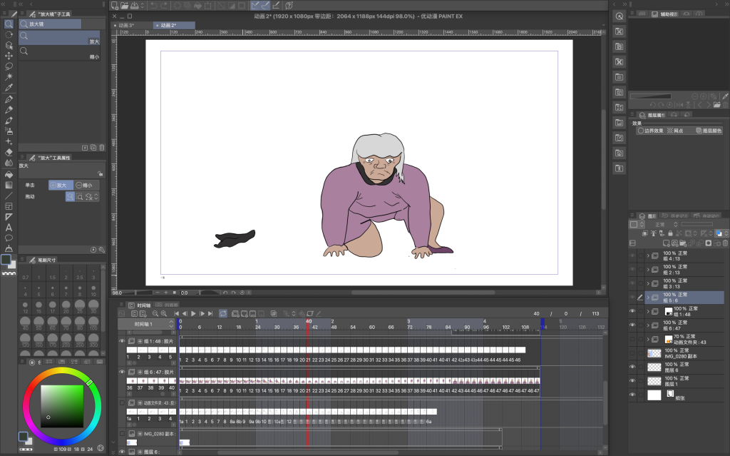Select the Frame Border panel tool
The width and height of the screenshot is (730, 456).
click(x=9, y=206)
